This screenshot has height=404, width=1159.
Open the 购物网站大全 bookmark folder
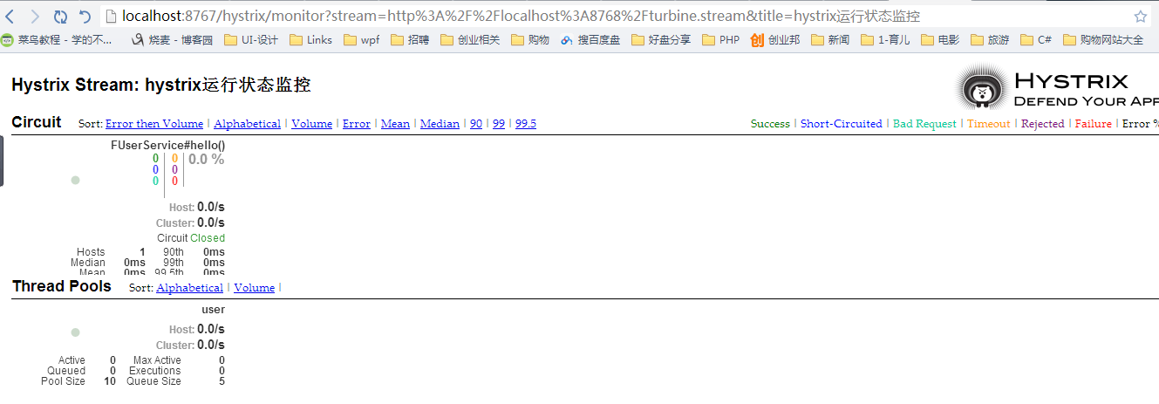[x=1103, y=39]
